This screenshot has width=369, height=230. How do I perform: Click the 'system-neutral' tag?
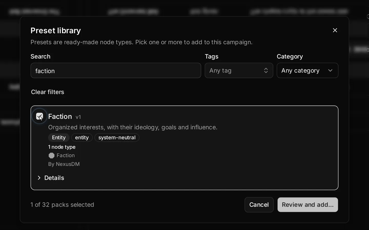(x=117, y=137)
